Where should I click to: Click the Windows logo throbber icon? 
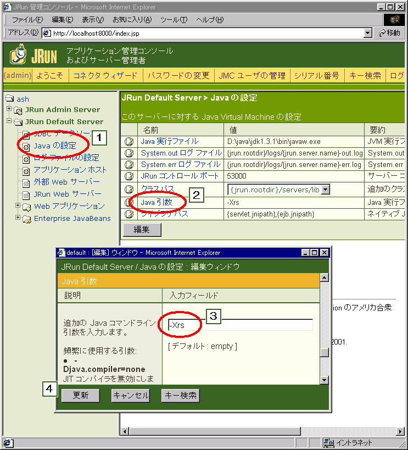(x=394, y=20)
